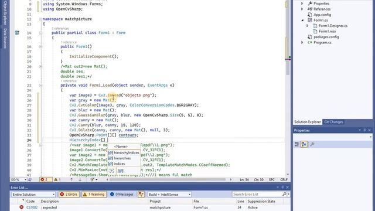Click the warning count indicator in editor status
The height and width of the screenshot is (211, 375).
point(57,180)
